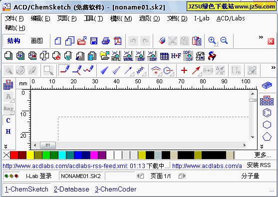Select the Draw Chains tool
The image size is (278, 197).
point(88,69)
